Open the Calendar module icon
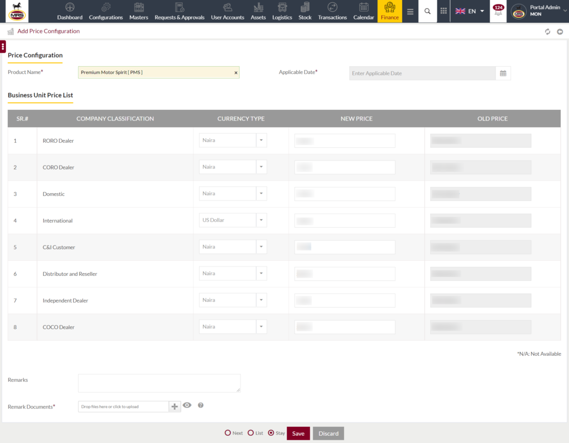This screenshot has height=443, width=569. pos(363,7)
